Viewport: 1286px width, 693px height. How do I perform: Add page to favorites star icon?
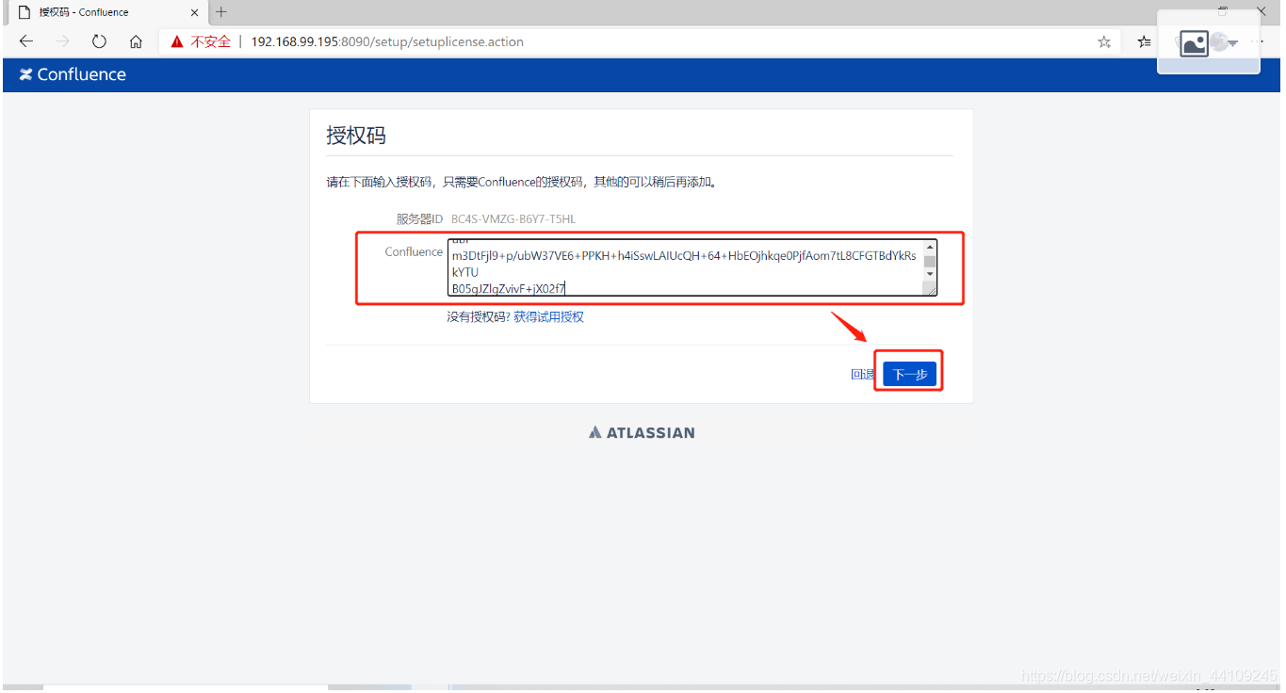tap(1104, 41)
